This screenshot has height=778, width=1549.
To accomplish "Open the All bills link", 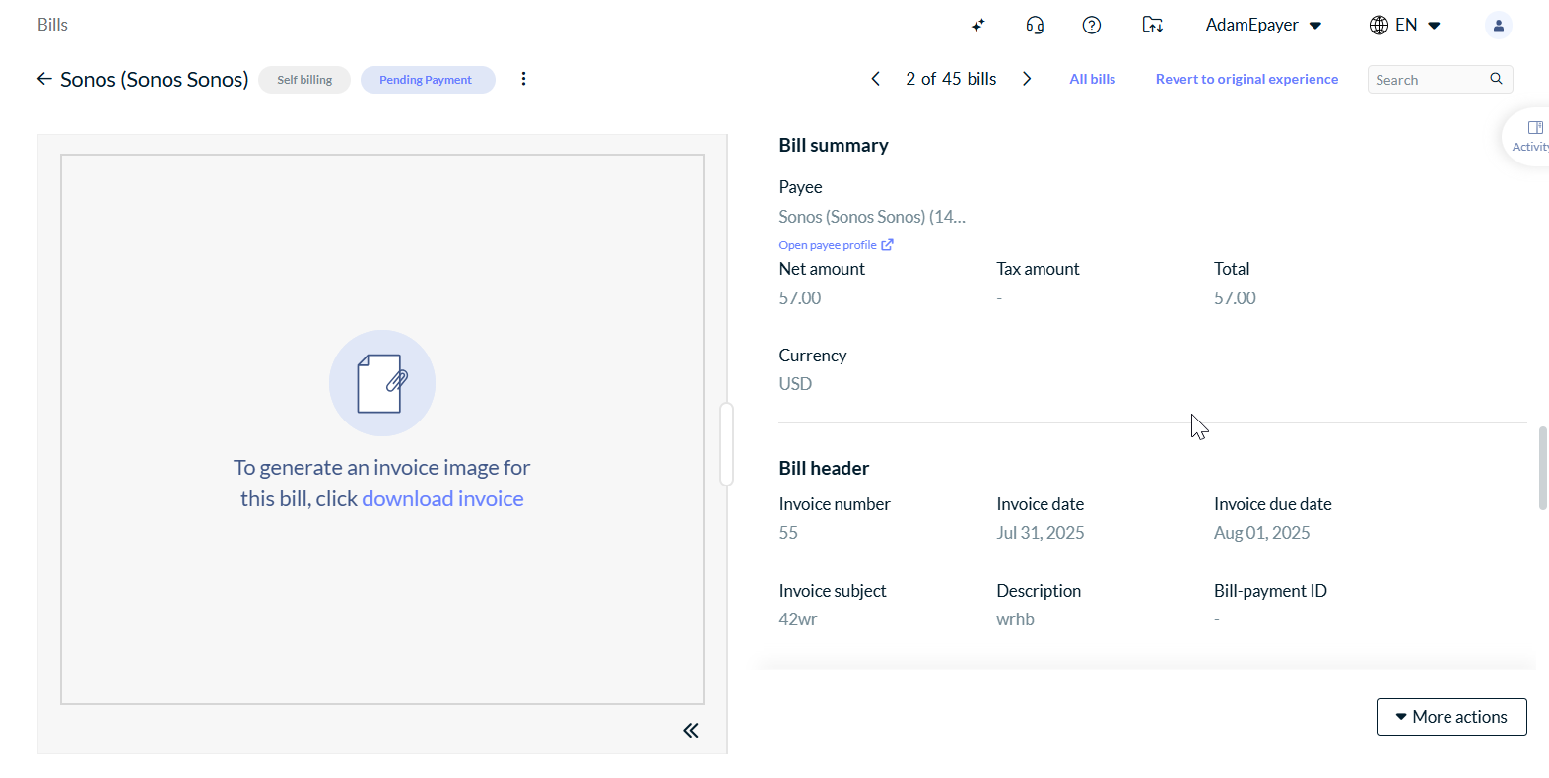I will (x=1093, y=80).
